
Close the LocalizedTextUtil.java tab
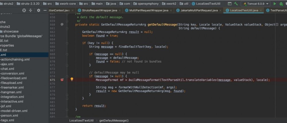click(261, 10)
